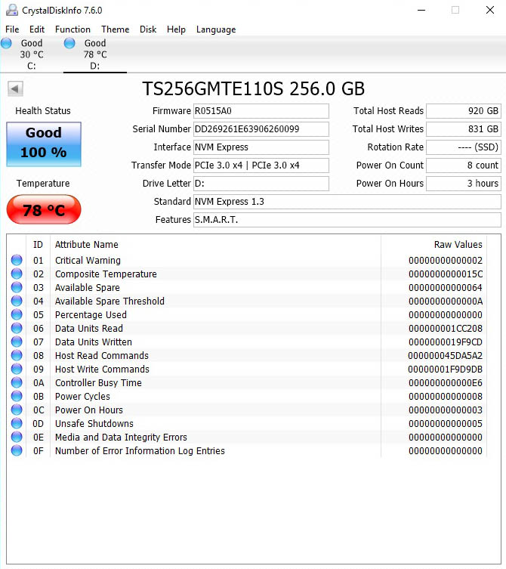The width and height of the screenshot is (506, 569).
Task: Click the Serial Number field
Action: (261, 129)
